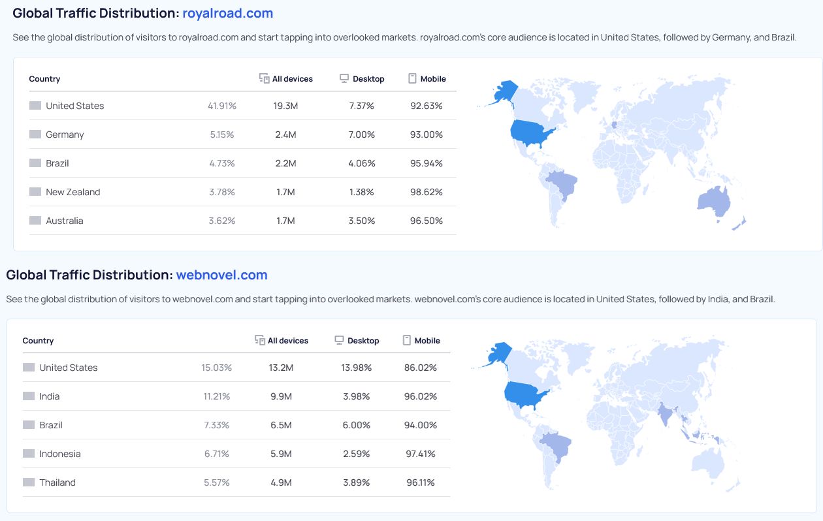823x521 pixels.
Task: Click the Desktop monitor icon in royalroad table
Action: (344, 78)
